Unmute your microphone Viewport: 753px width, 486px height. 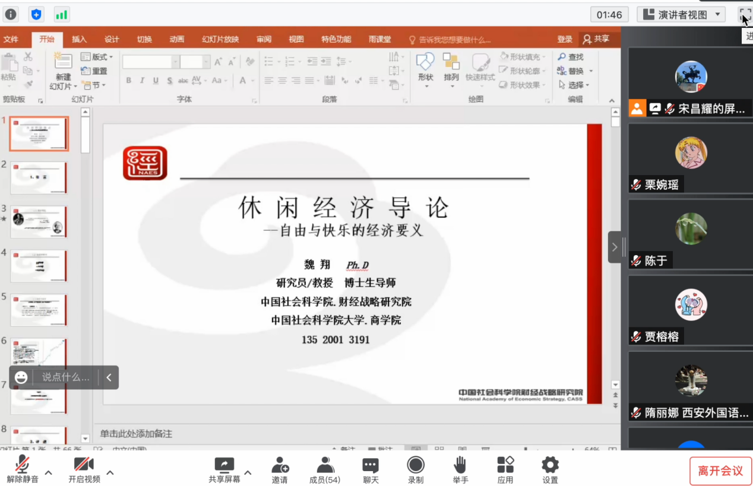click(21, 465)
